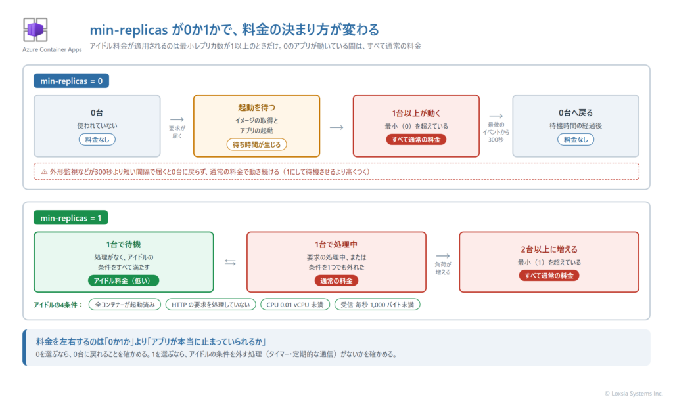
Task: Click the 'CPU 0.01 vCPU 未満' condition pill
Action: pos(295,305)
